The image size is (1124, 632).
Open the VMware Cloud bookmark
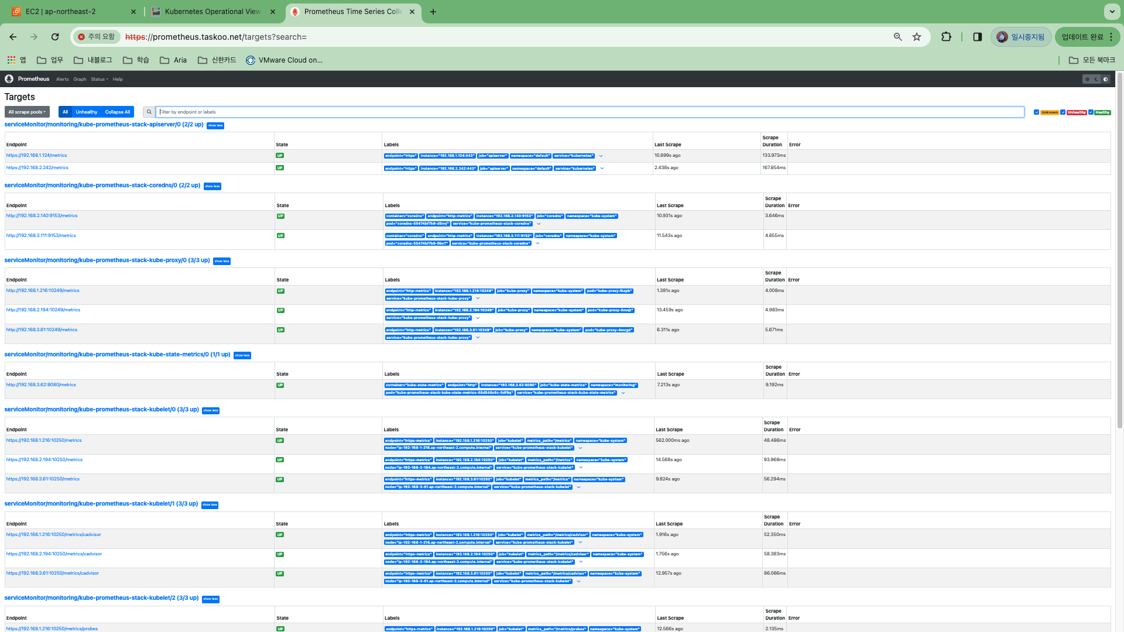284,60
